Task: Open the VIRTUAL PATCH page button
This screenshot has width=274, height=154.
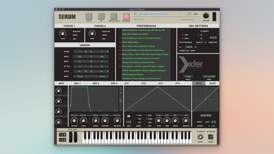Action: (114, 16)
